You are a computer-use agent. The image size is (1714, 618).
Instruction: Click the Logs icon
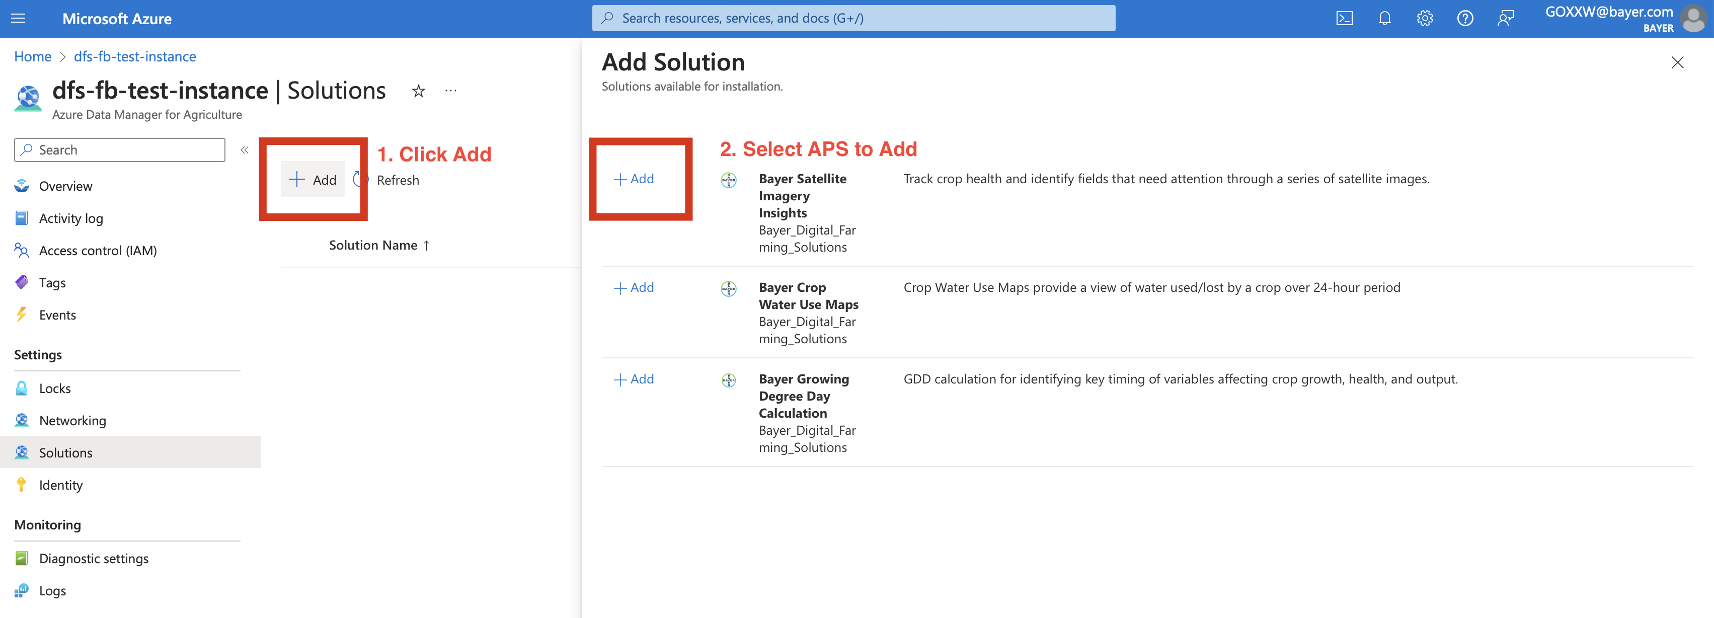[22, 590]
